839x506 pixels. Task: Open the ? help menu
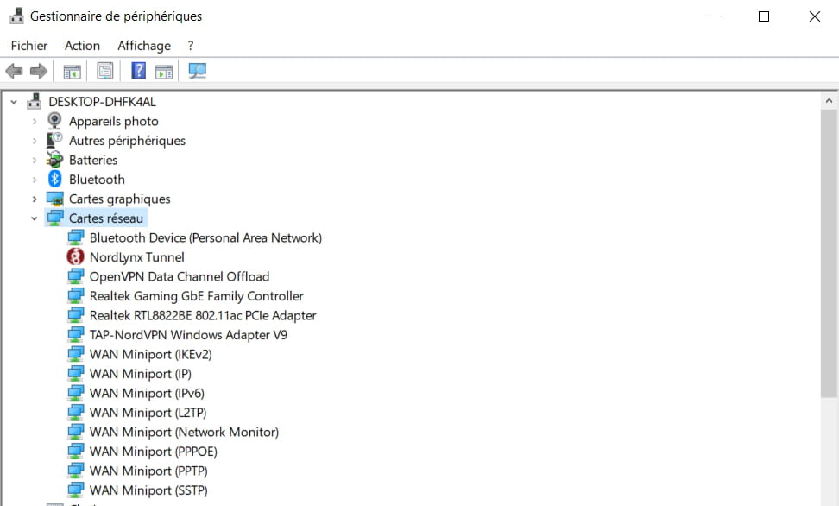tap(191, 46)
